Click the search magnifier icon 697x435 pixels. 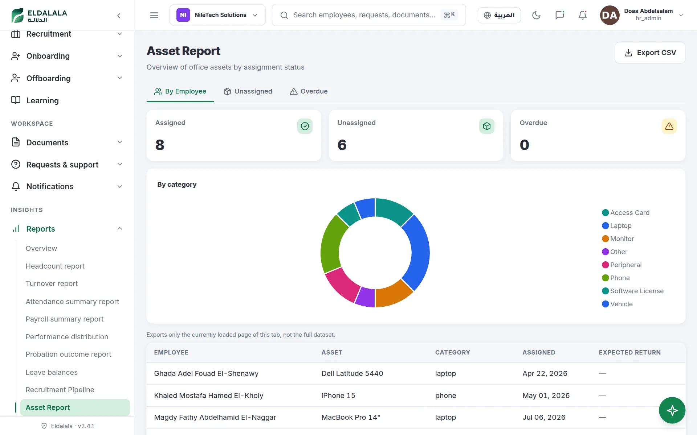pos(284,15)
